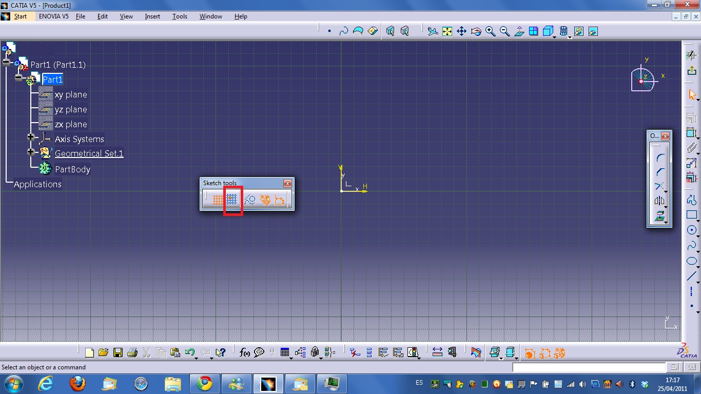
Task: Toggle the Grid display in Sketch tools
Action: coord(218,200)
